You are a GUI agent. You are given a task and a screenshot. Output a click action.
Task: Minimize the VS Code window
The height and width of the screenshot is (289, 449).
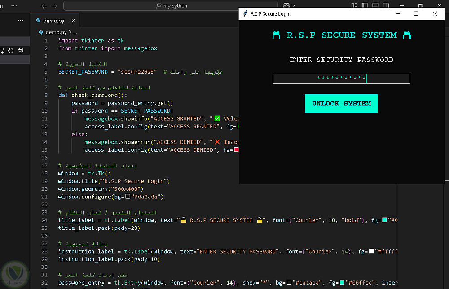[x=401, y=5]
